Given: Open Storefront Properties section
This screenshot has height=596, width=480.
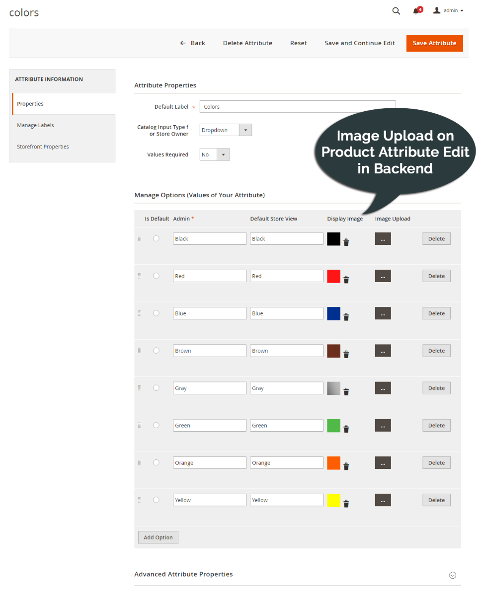Looking at the screenshot, I should click(x=43, y=147).
